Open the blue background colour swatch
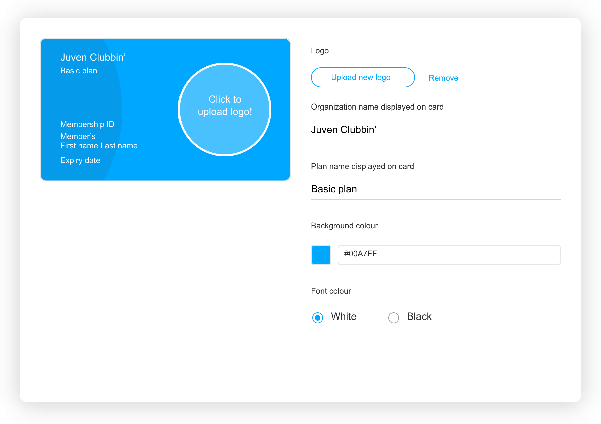 321,255
